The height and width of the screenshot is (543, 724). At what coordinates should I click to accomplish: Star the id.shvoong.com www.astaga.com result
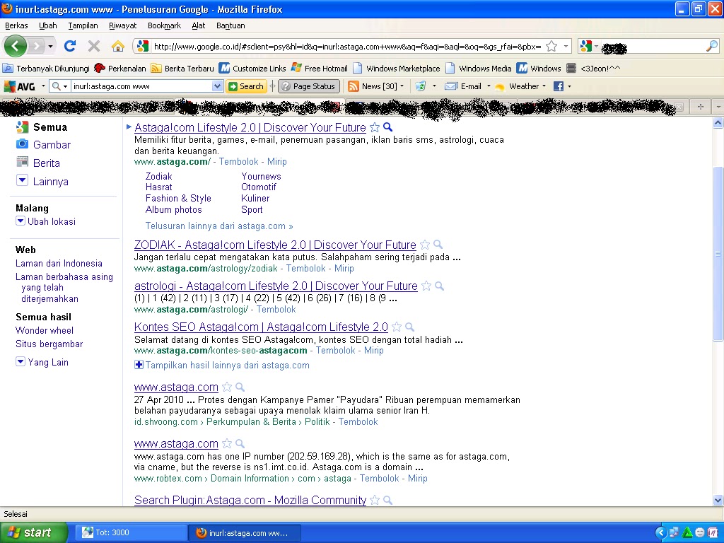point(227,387)
